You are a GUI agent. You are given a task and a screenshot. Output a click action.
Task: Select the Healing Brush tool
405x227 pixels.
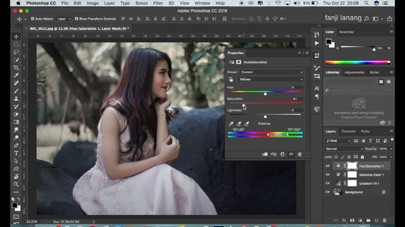click(x=16, y=83)
